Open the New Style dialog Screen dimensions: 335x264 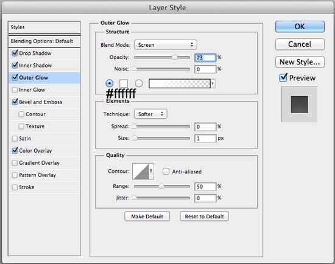[300, 62]
